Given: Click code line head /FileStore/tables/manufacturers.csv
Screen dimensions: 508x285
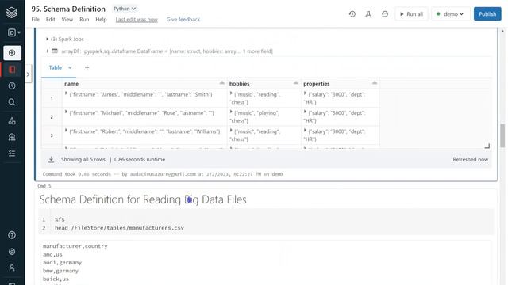Looking at the screenshot, I should point(119,228).
